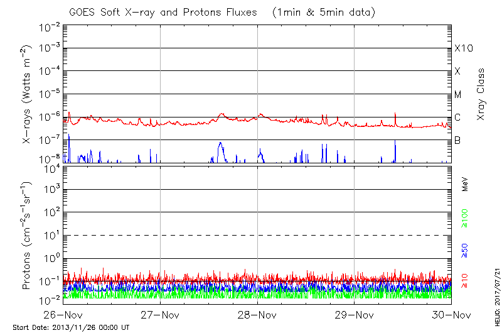The width and height of the screenshot is (502, 333).
Task: Click the M X-ray class label
Action: click(458, 95)
